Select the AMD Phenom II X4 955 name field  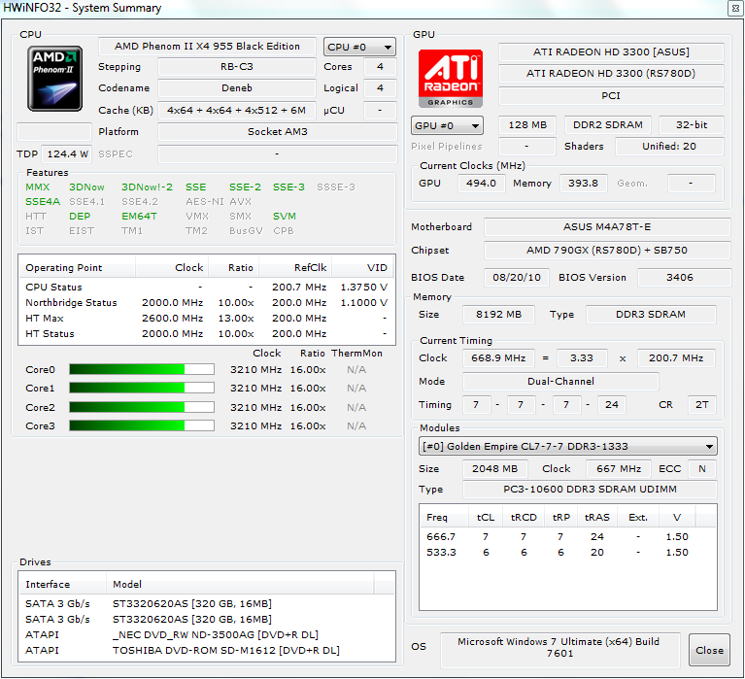(207, 46)
